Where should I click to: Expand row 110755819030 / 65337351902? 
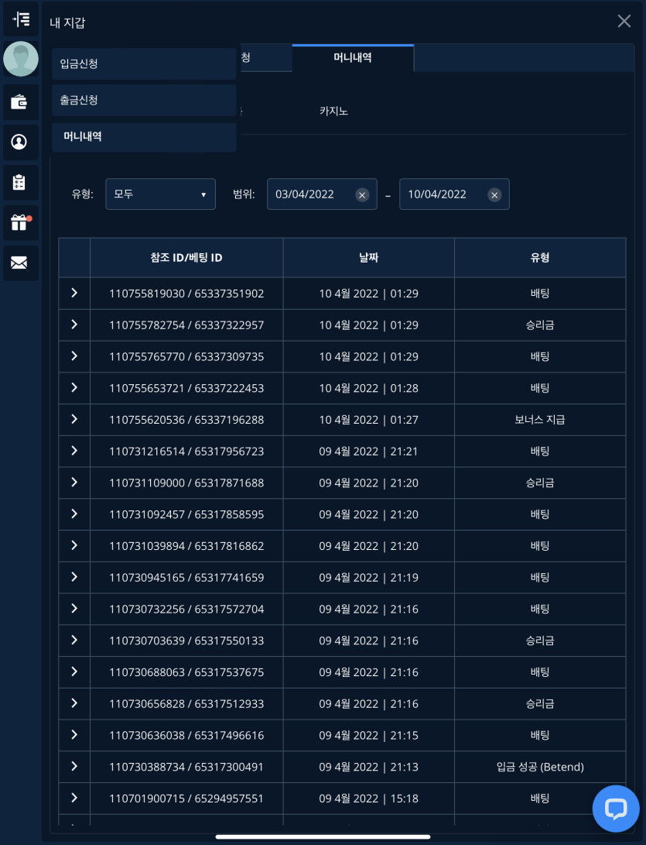point(74,294)
